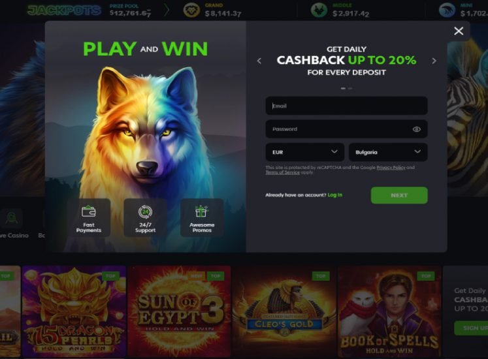Click the Fast Payments wallet icon
This screenshot has width=488, height=359.
(x=89, y=211)
